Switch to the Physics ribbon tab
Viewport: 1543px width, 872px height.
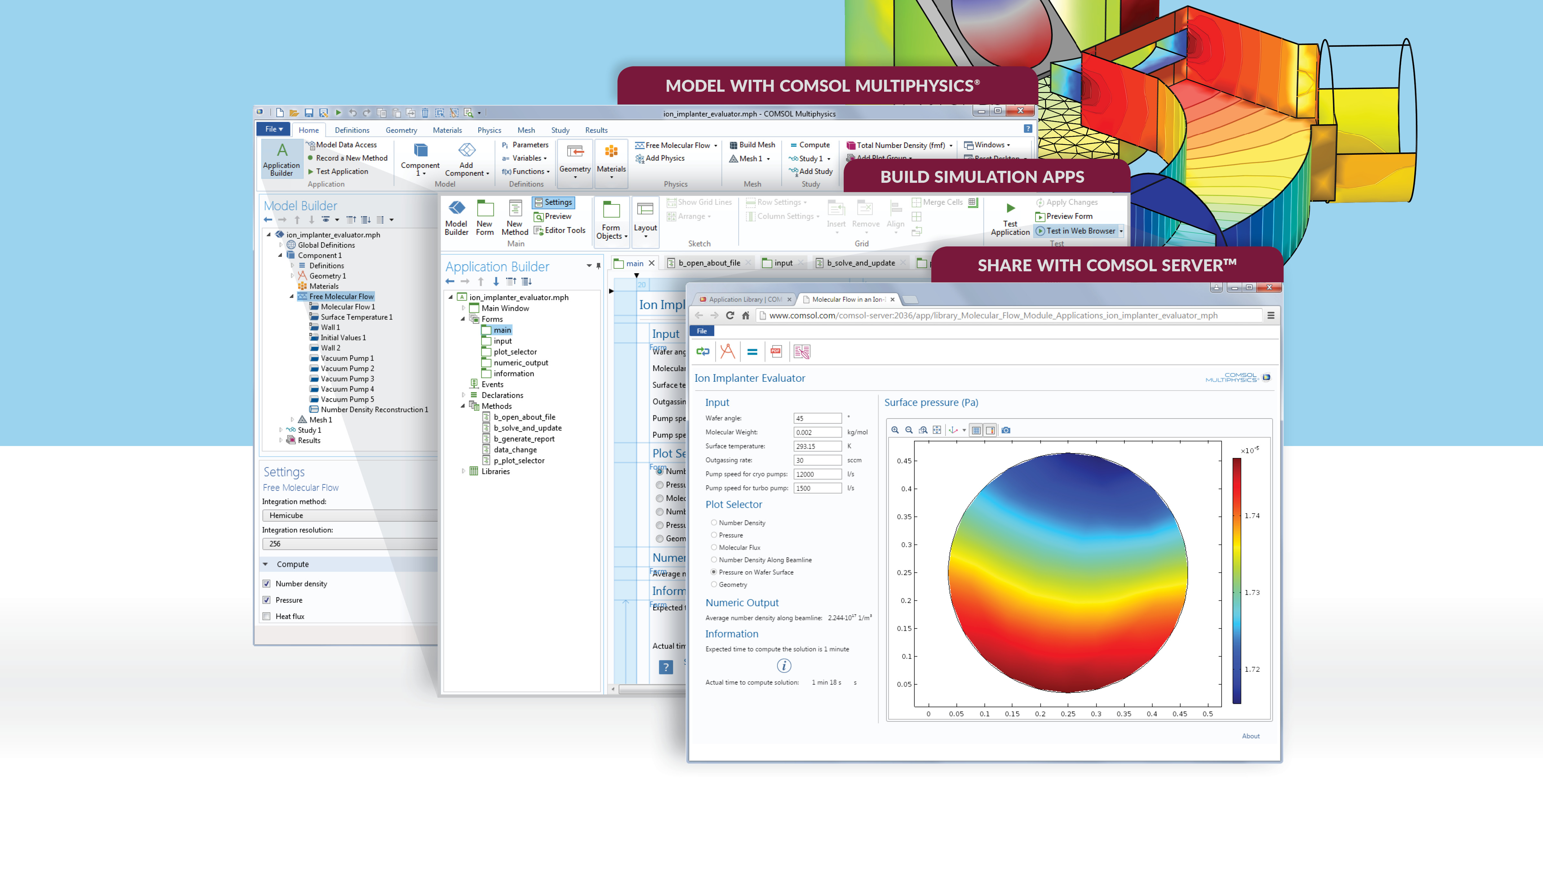click(489, 130)
